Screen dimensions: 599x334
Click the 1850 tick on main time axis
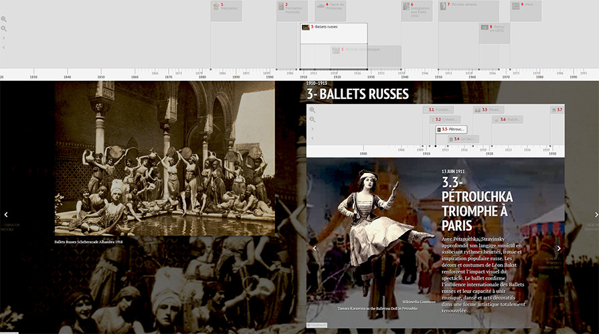[101, 77]
